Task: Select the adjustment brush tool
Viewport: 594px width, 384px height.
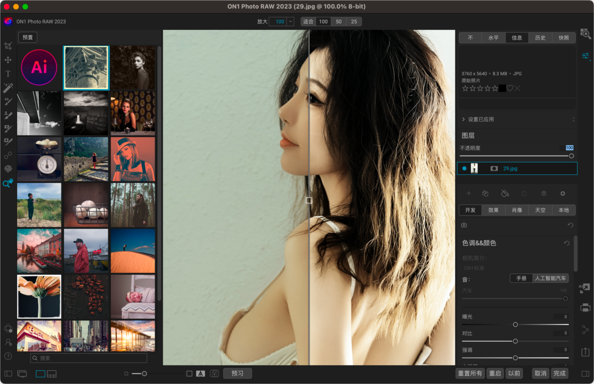Action: [8, 101]
